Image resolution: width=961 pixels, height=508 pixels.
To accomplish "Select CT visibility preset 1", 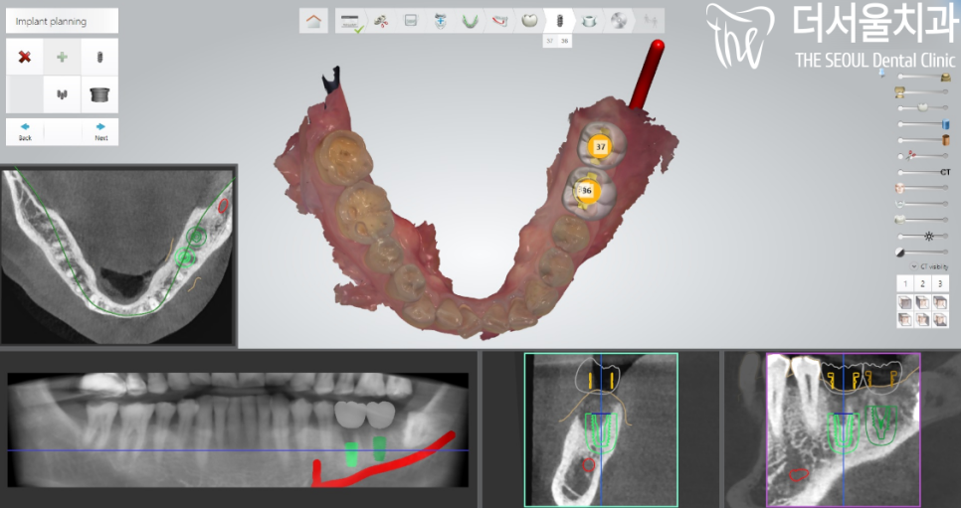I will [x=905, y=284].
